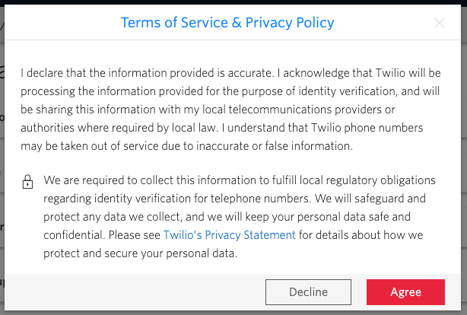Click the line starting "may be taken out of service"
Screen dimensions: 467x315
187,146
